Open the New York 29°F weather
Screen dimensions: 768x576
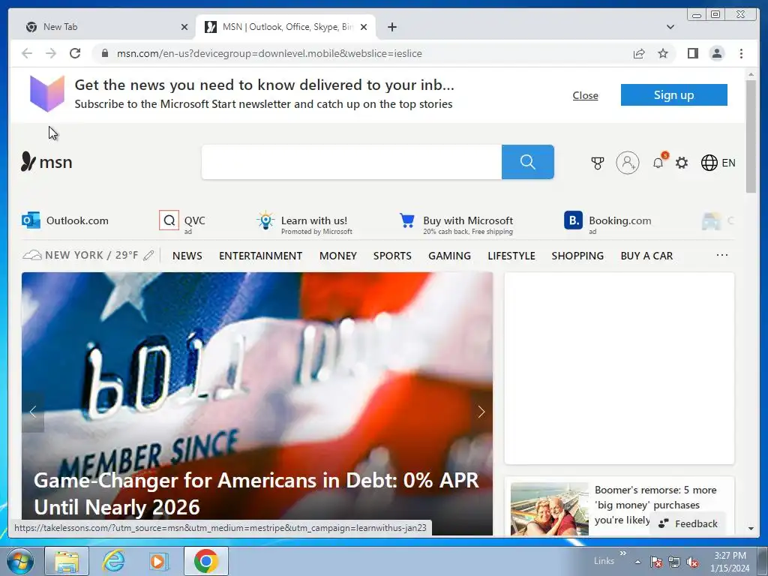click(x=81, y=255)
